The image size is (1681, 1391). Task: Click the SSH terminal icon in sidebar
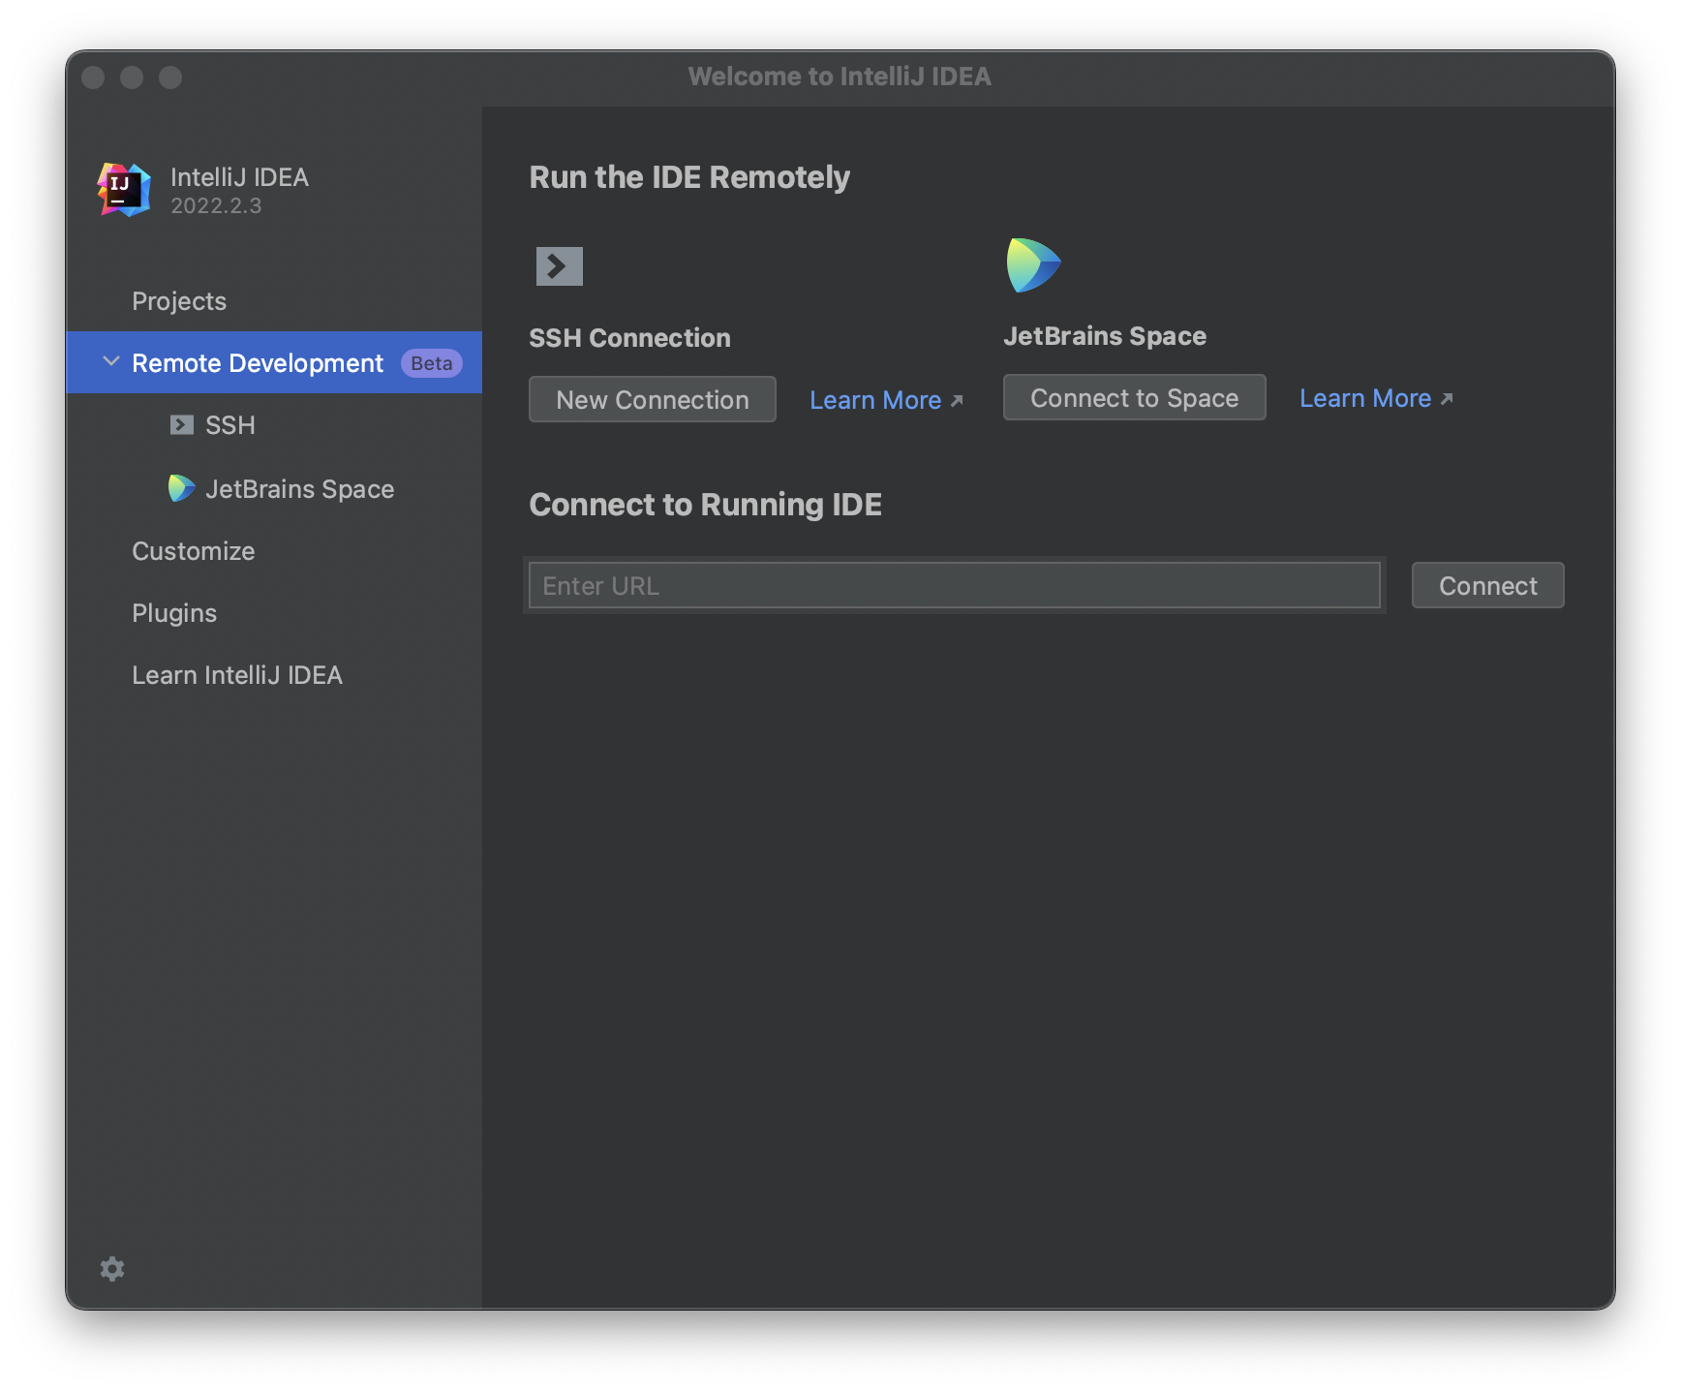(x=181, y=424)
